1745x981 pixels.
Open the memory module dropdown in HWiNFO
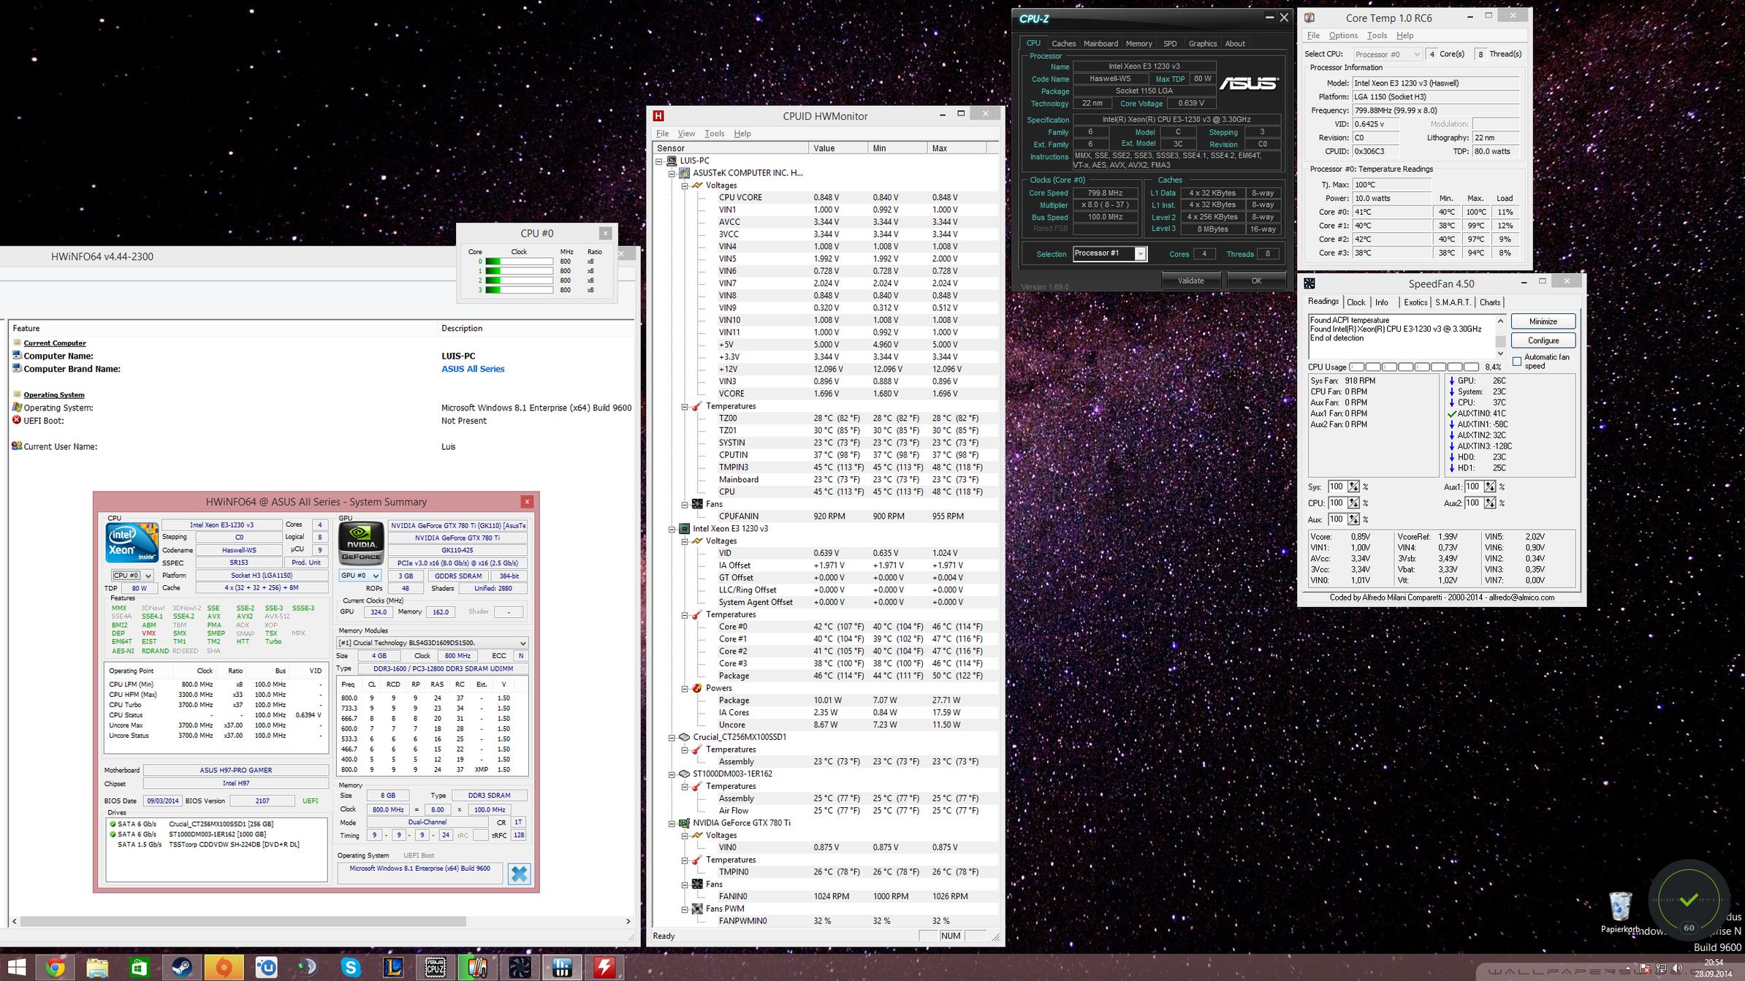coord(522,643)
